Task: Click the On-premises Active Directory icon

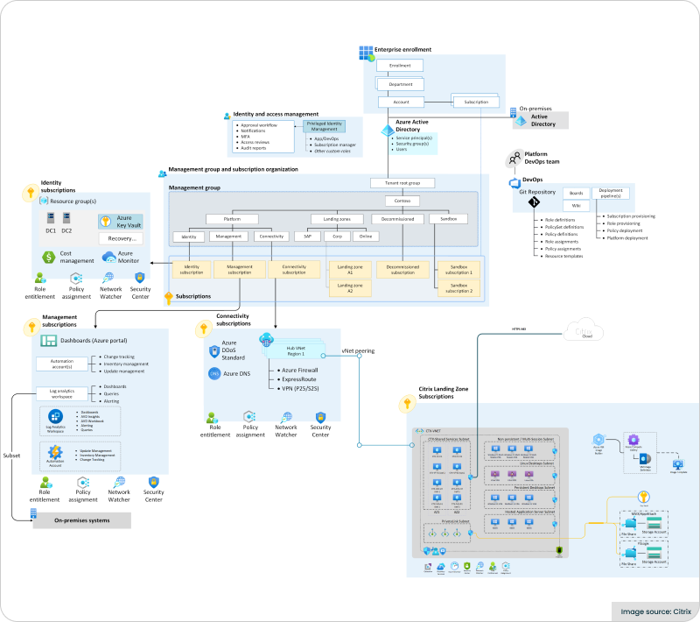Action: pyautogui.click(x=521, y=121)
